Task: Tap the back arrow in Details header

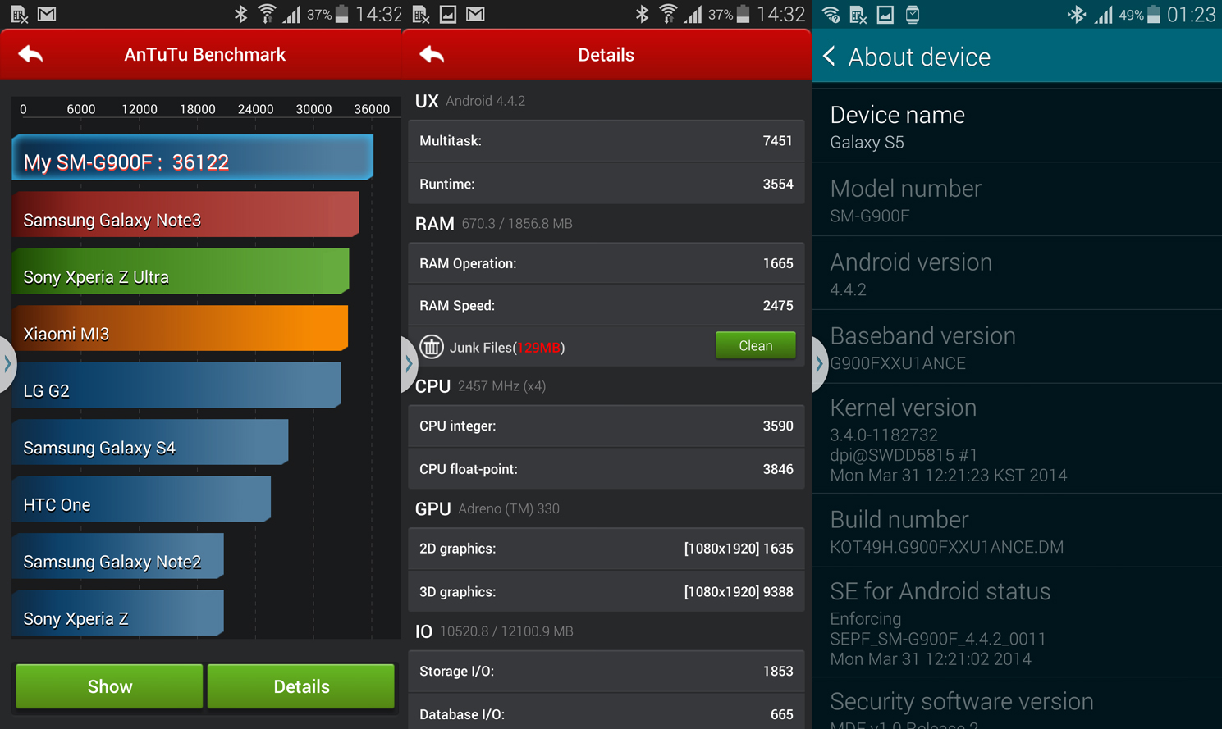Action: (x=432, y=55)
